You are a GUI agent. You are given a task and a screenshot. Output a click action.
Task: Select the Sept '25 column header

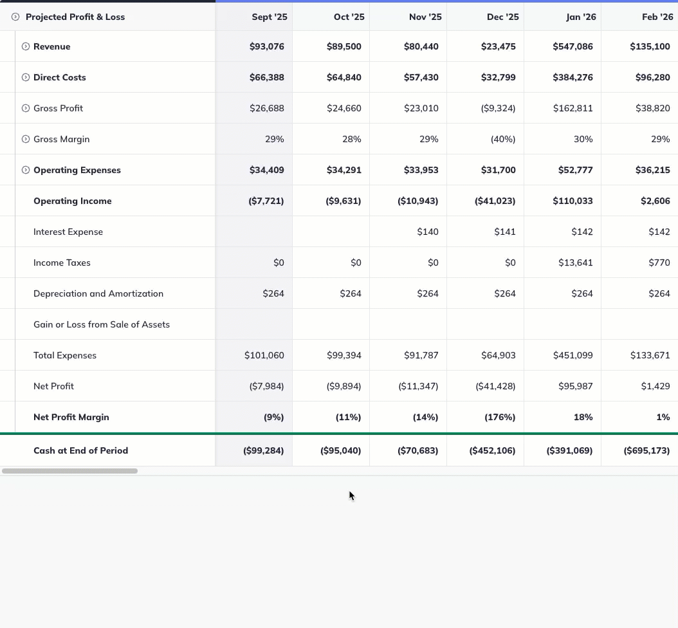[270, 17]
